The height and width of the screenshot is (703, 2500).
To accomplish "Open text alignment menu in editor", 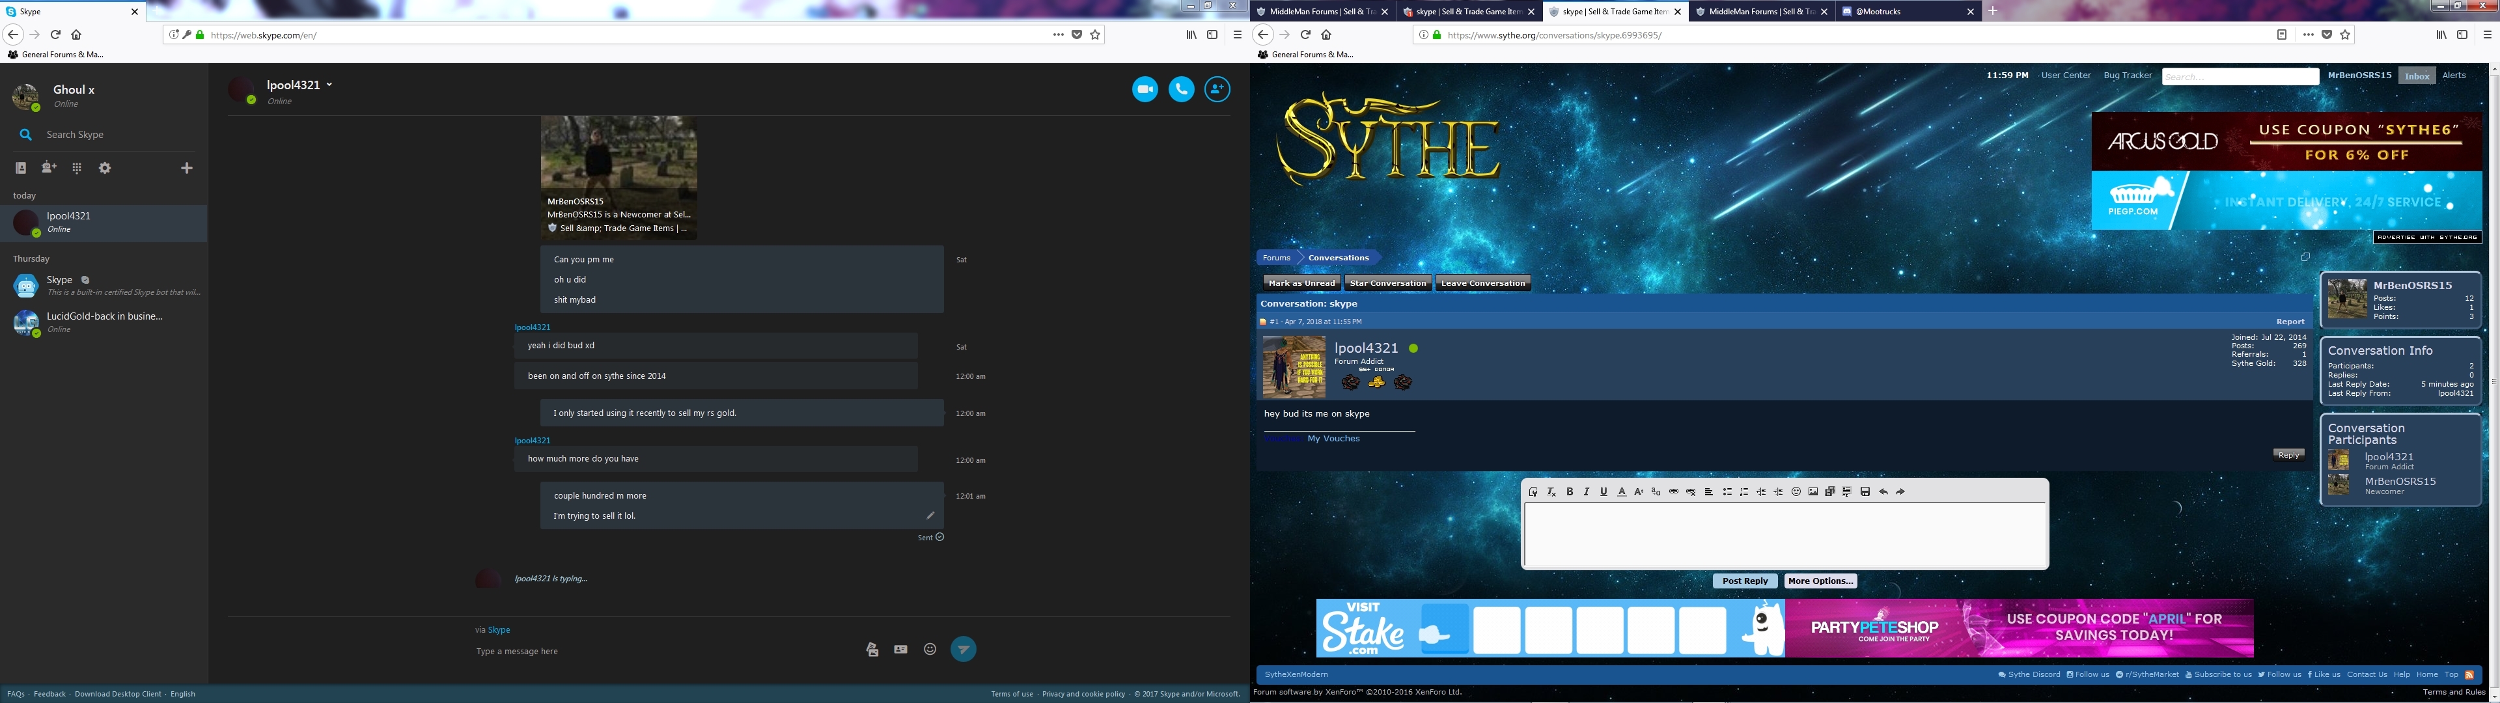I will (1709, 492).
